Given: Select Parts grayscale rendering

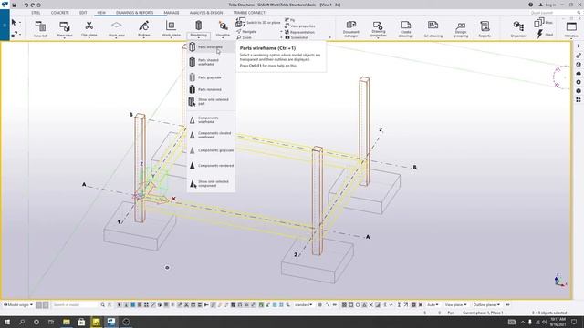Looking at the screenshot, I should tap(211, 77).
